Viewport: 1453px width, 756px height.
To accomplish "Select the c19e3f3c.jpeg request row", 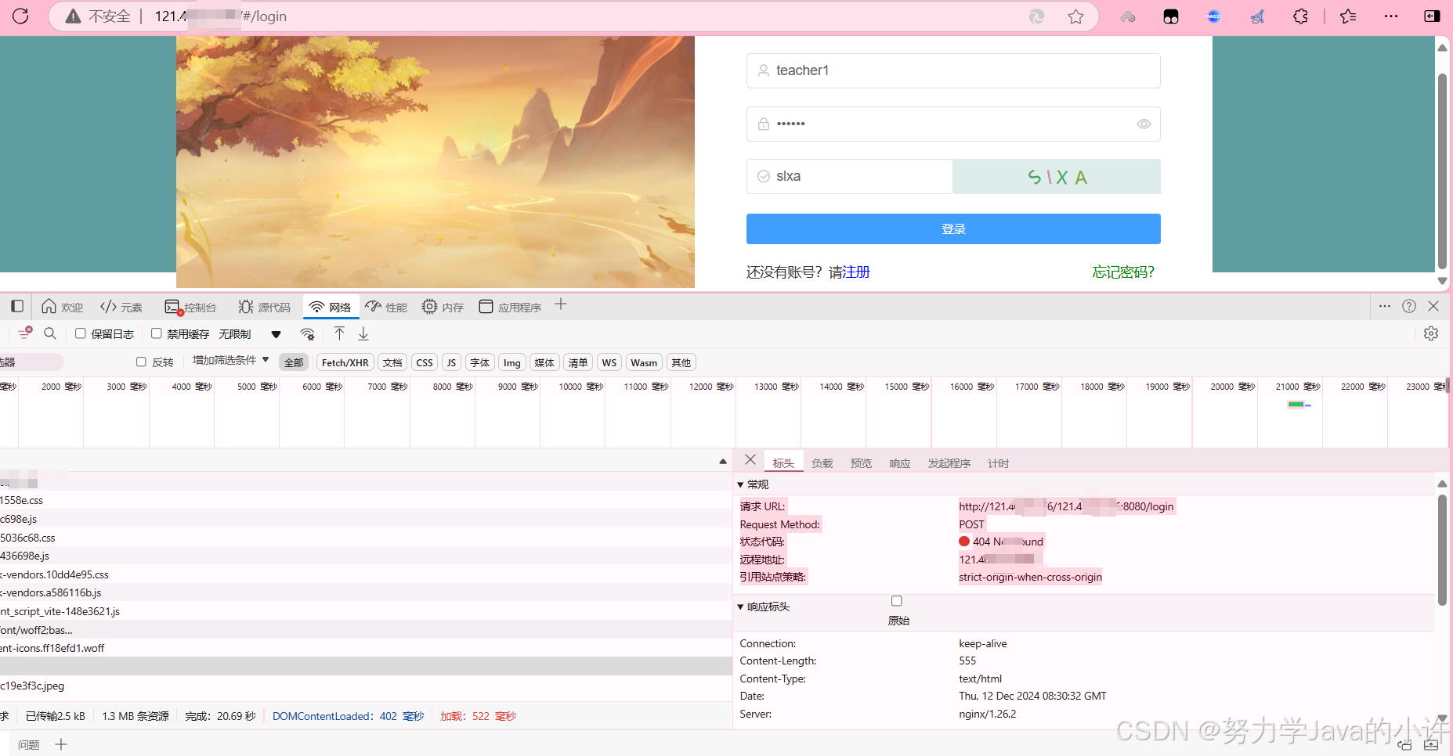I will (x=366, y=686).
